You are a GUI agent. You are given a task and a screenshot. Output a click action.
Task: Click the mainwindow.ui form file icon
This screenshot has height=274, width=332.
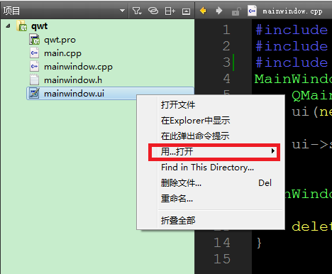pyautogui.click(x=34, y=93)
